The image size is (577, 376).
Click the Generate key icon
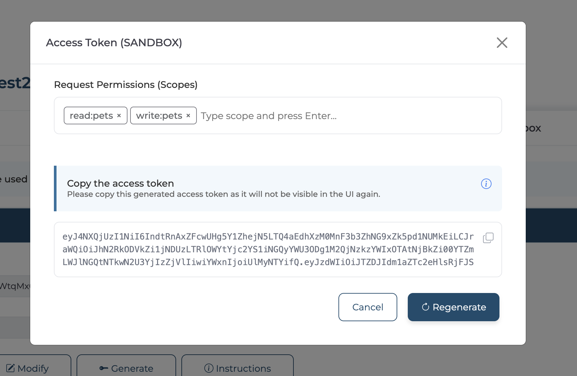[x=104, y=368]
